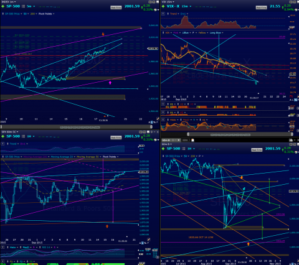Click the green plus icon beside SP-500 in top-left chart
Image resolution: width=299 pixels, height=265 pixels.
tap(2, 6)
